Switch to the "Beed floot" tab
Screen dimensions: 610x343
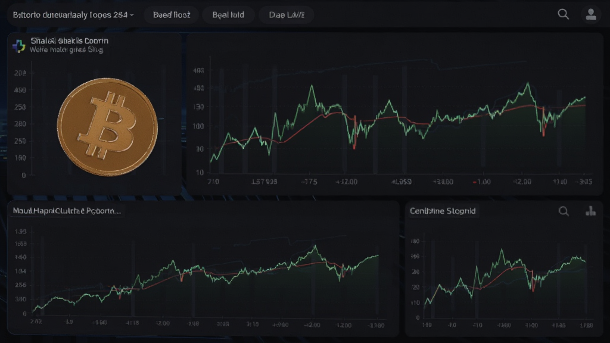172,15
